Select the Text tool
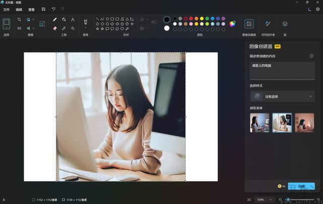 [73, 20]
